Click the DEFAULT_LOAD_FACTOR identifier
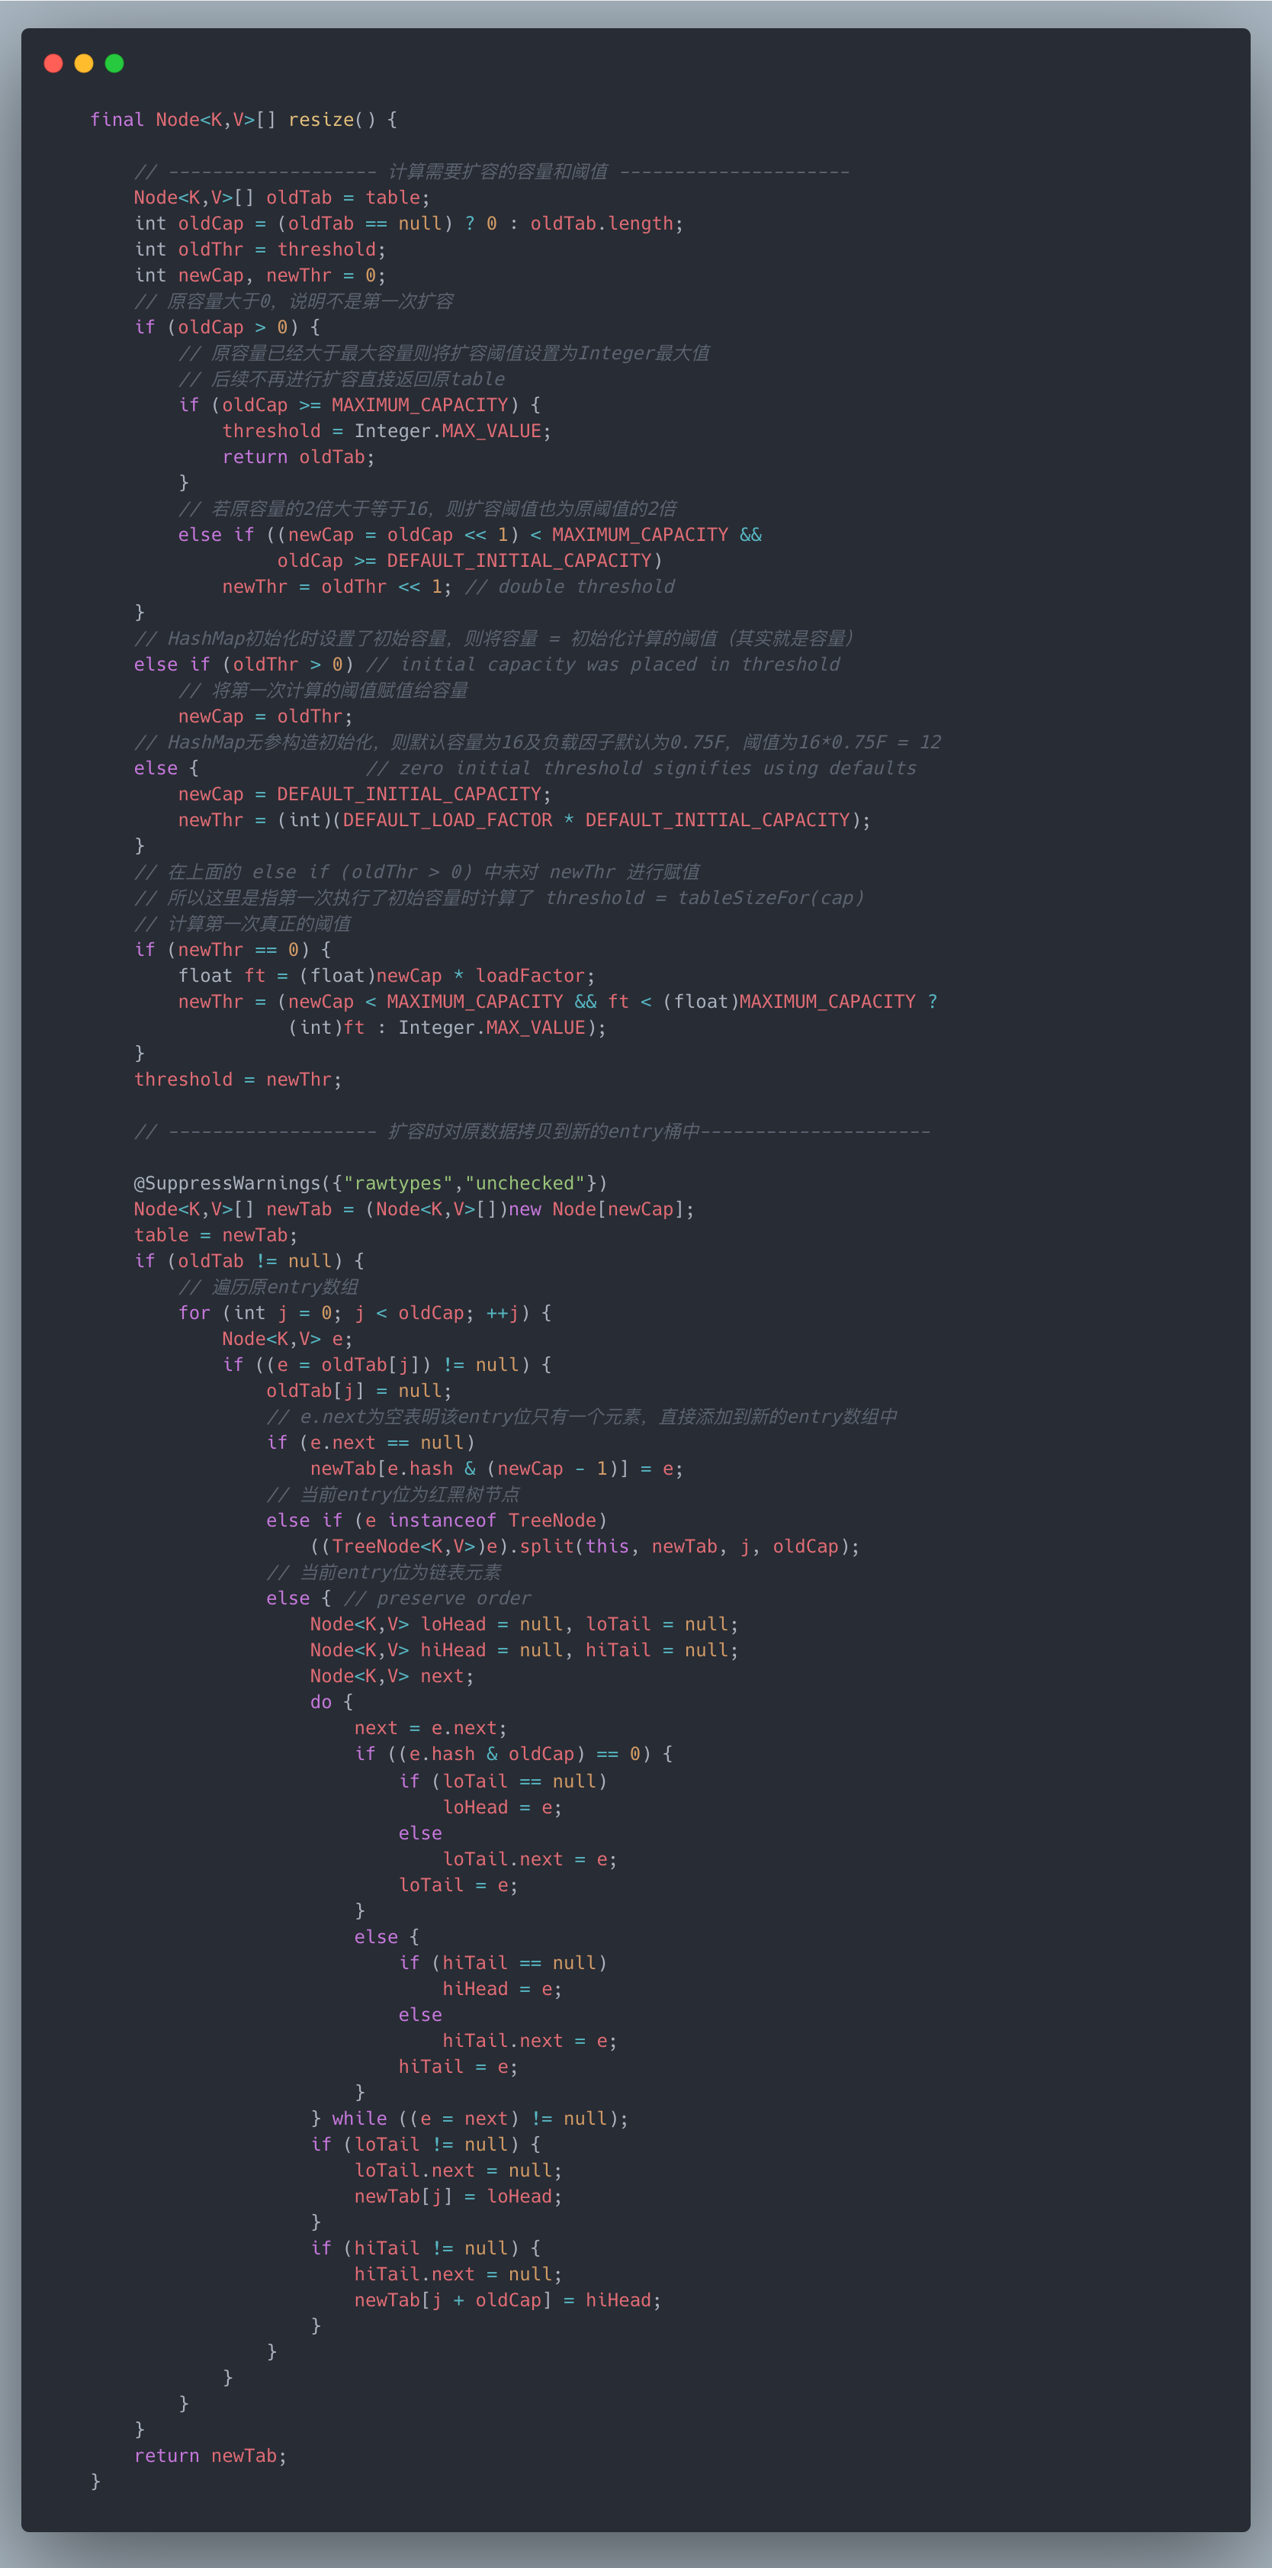1272x2568 pixels. [x=447, y=819]
